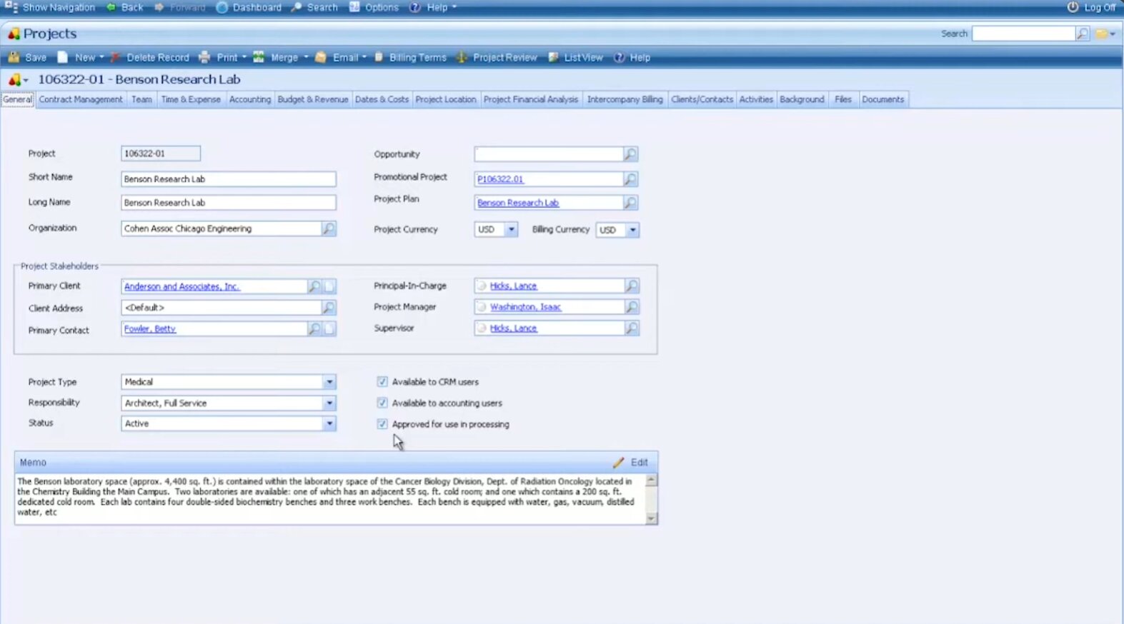Image resolution: width=1124 pixels, height=624 pixels.
Task: Click the Merge toolbar icon
Action: point(259,57)
